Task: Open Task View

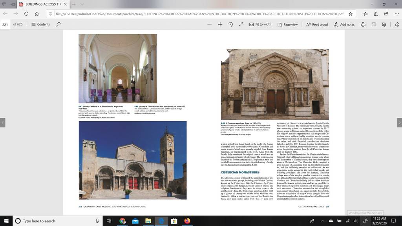Action: tap(109, 221)
